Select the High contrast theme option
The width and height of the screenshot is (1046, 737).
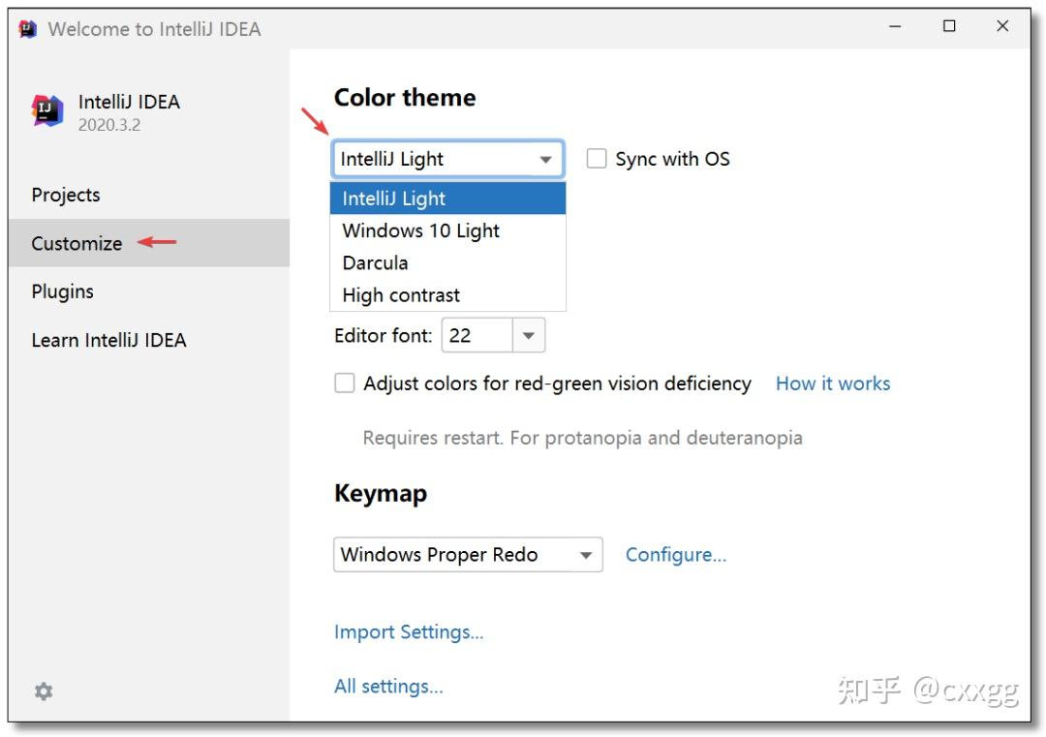[399, 294]
